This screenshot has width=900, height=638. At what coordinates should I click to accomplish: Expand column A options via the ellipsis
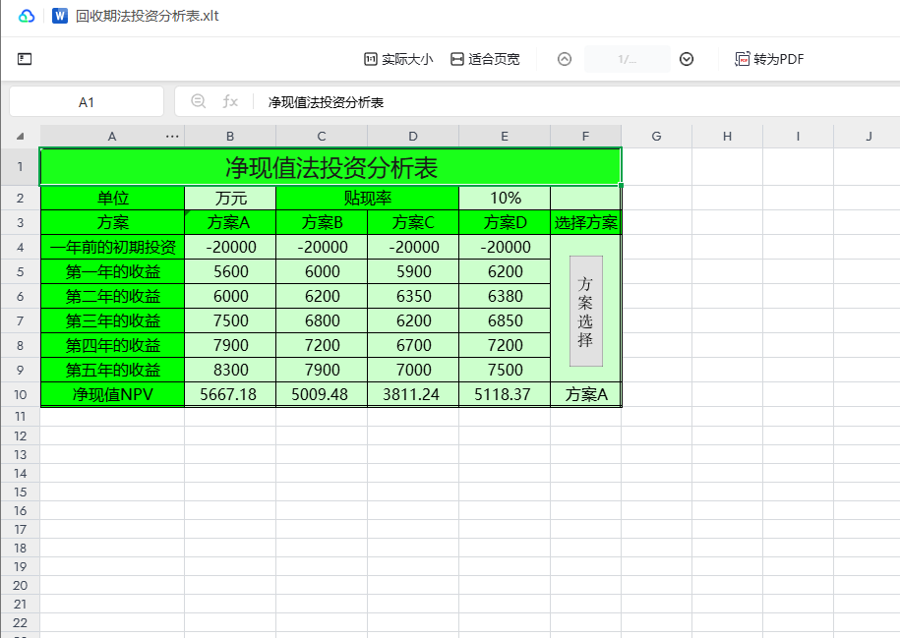[171, 136]
